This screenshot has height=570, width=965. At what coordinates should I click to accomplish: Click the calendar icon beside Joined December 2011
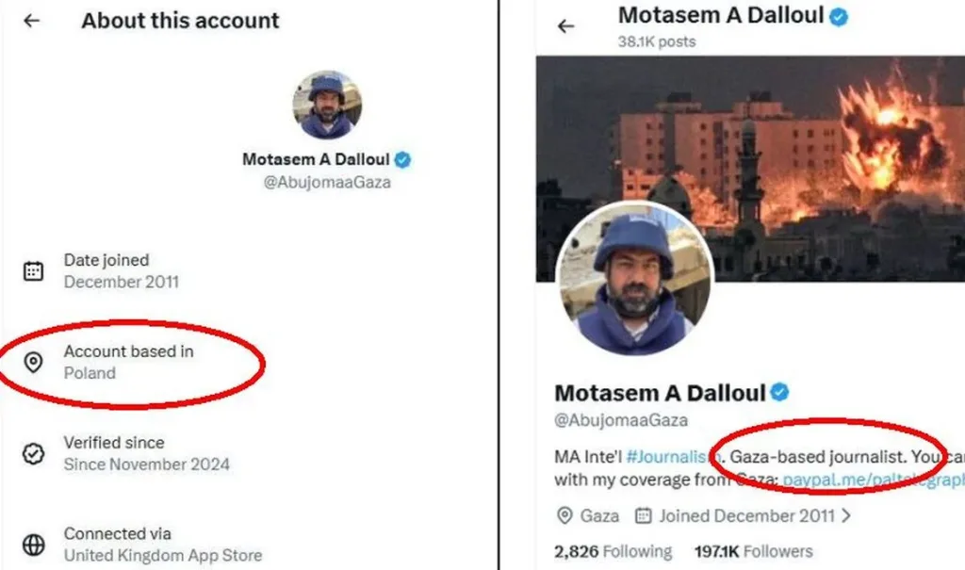(645, 515)
